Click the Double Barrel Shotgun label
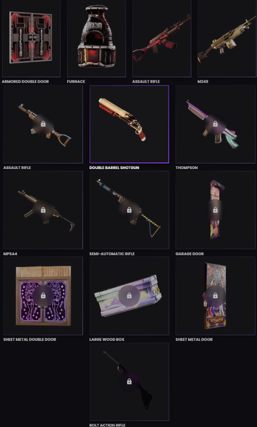The width and height of the screenshot is (257, 427). [114, 168]
